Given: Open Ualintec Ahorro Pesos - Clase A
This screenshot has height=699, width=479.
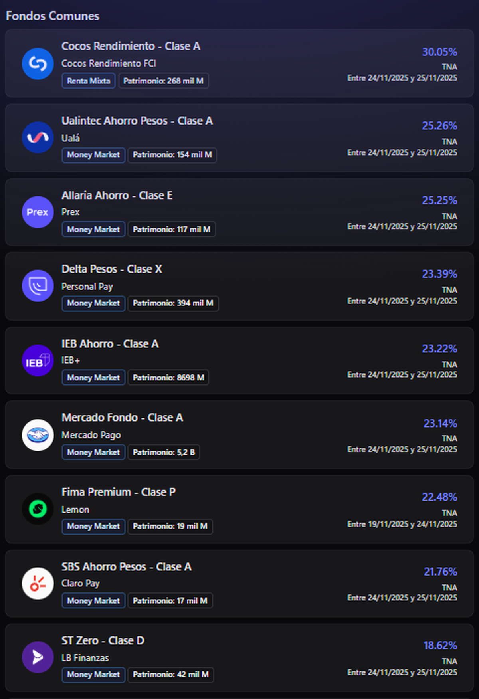Looking at the screenshot, I should click(x=137, y=121).
